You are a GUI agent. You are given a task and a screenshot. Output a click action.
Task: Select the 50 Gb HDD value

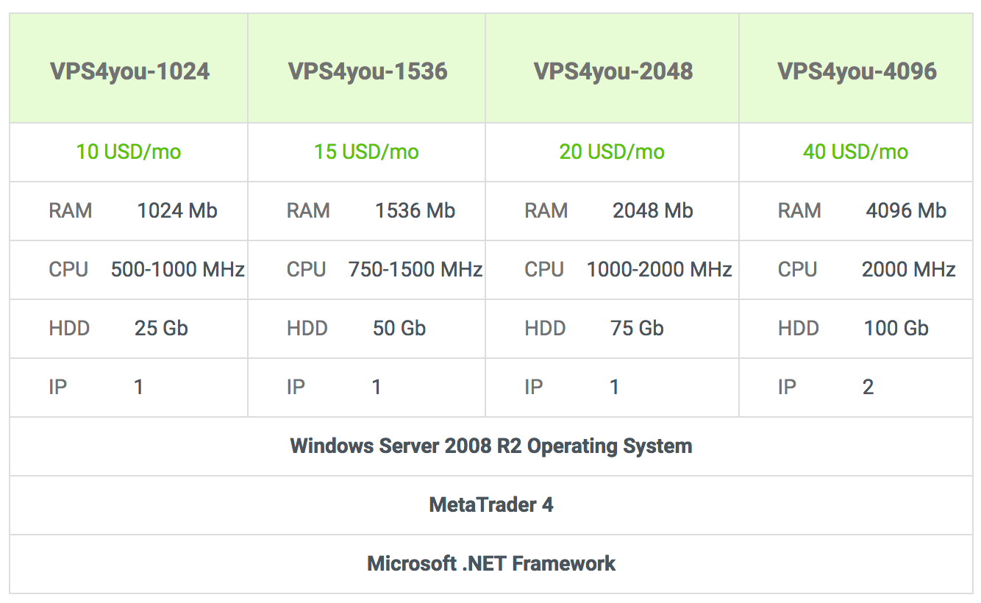(x=399, y=329)
